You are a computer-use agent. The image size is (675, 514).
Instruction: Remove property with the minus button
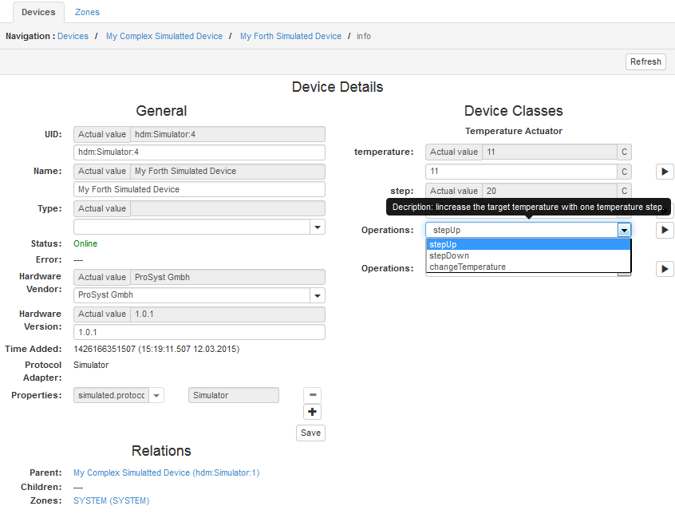point(313,395)
